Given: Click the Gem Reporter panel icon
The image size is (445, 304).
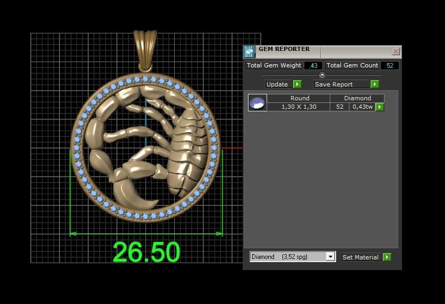Looking at the screenshot, I should click(x=249, y=52).
